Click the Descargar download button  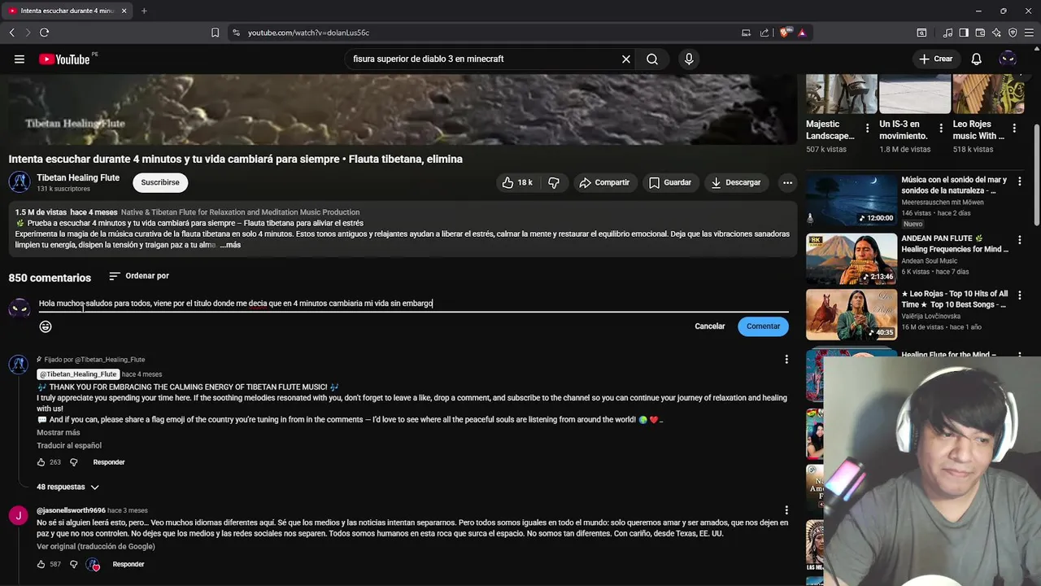[736, 182]
